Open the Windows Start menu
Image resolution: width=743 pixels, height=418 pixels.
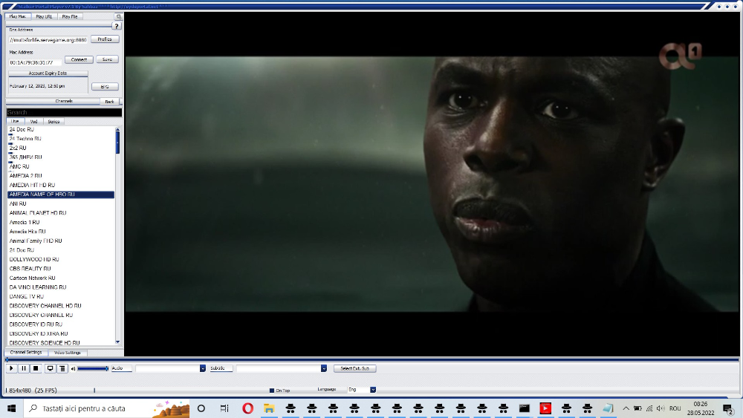11,408
